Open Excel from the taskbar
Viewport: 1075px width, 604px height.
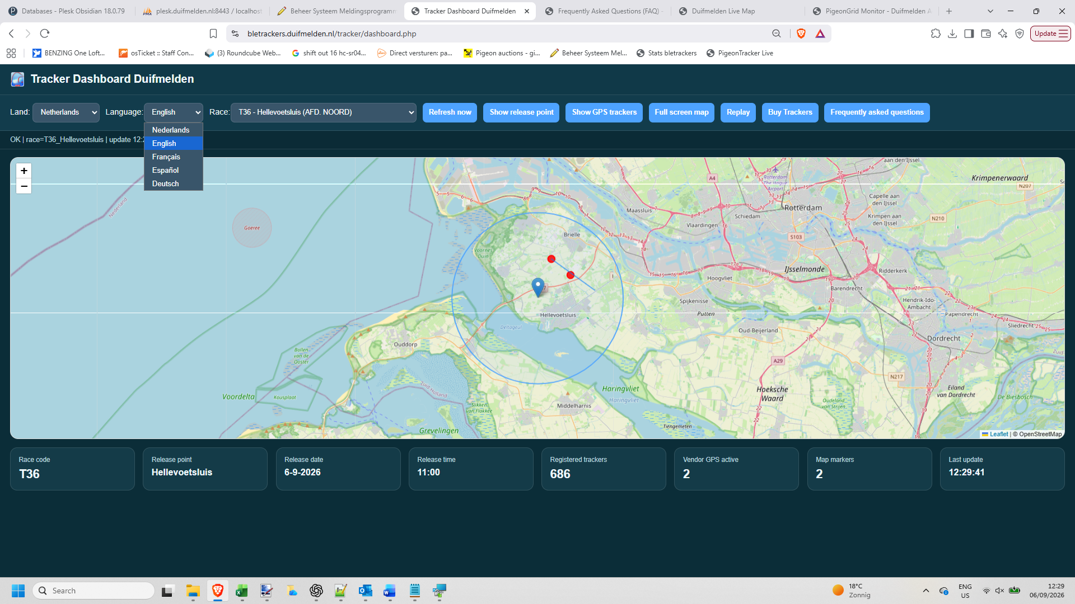click(242, 591)
